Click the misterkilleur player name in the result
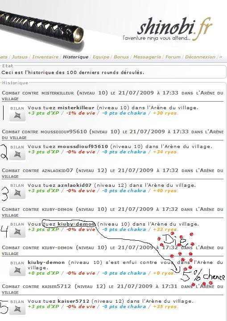 click(76, 108)
